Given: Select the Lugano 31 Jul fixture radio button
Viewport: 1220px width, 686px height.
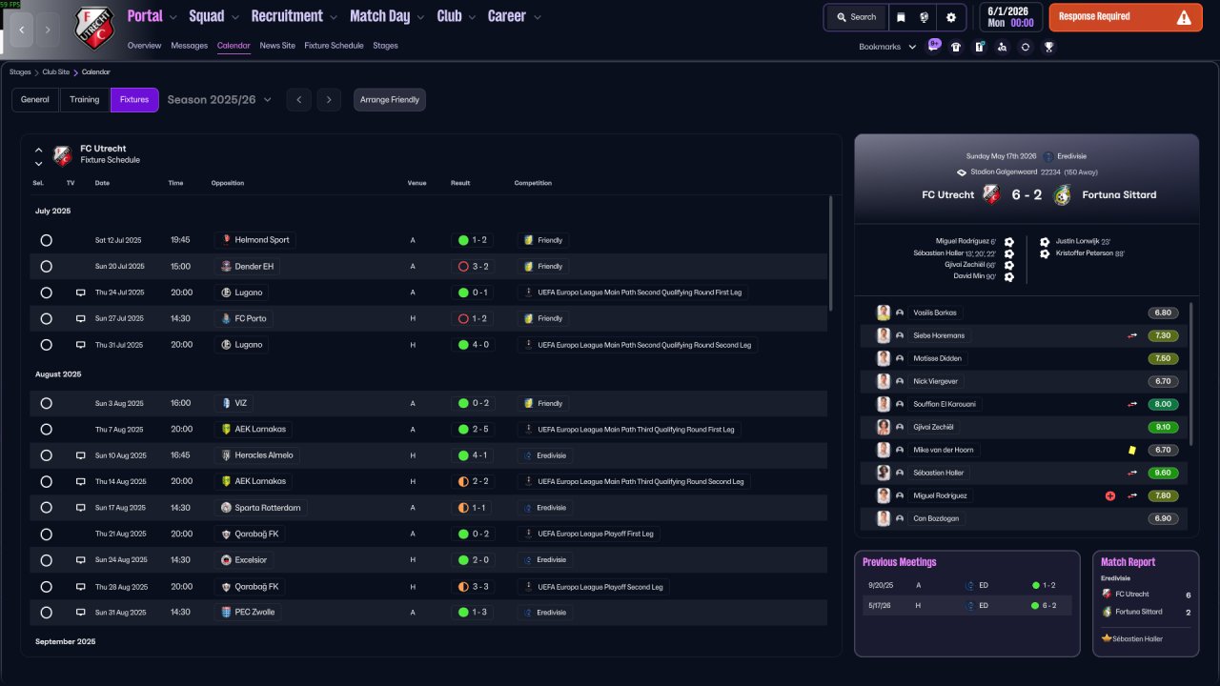Looking at the screenshot, I should point(46,345).
